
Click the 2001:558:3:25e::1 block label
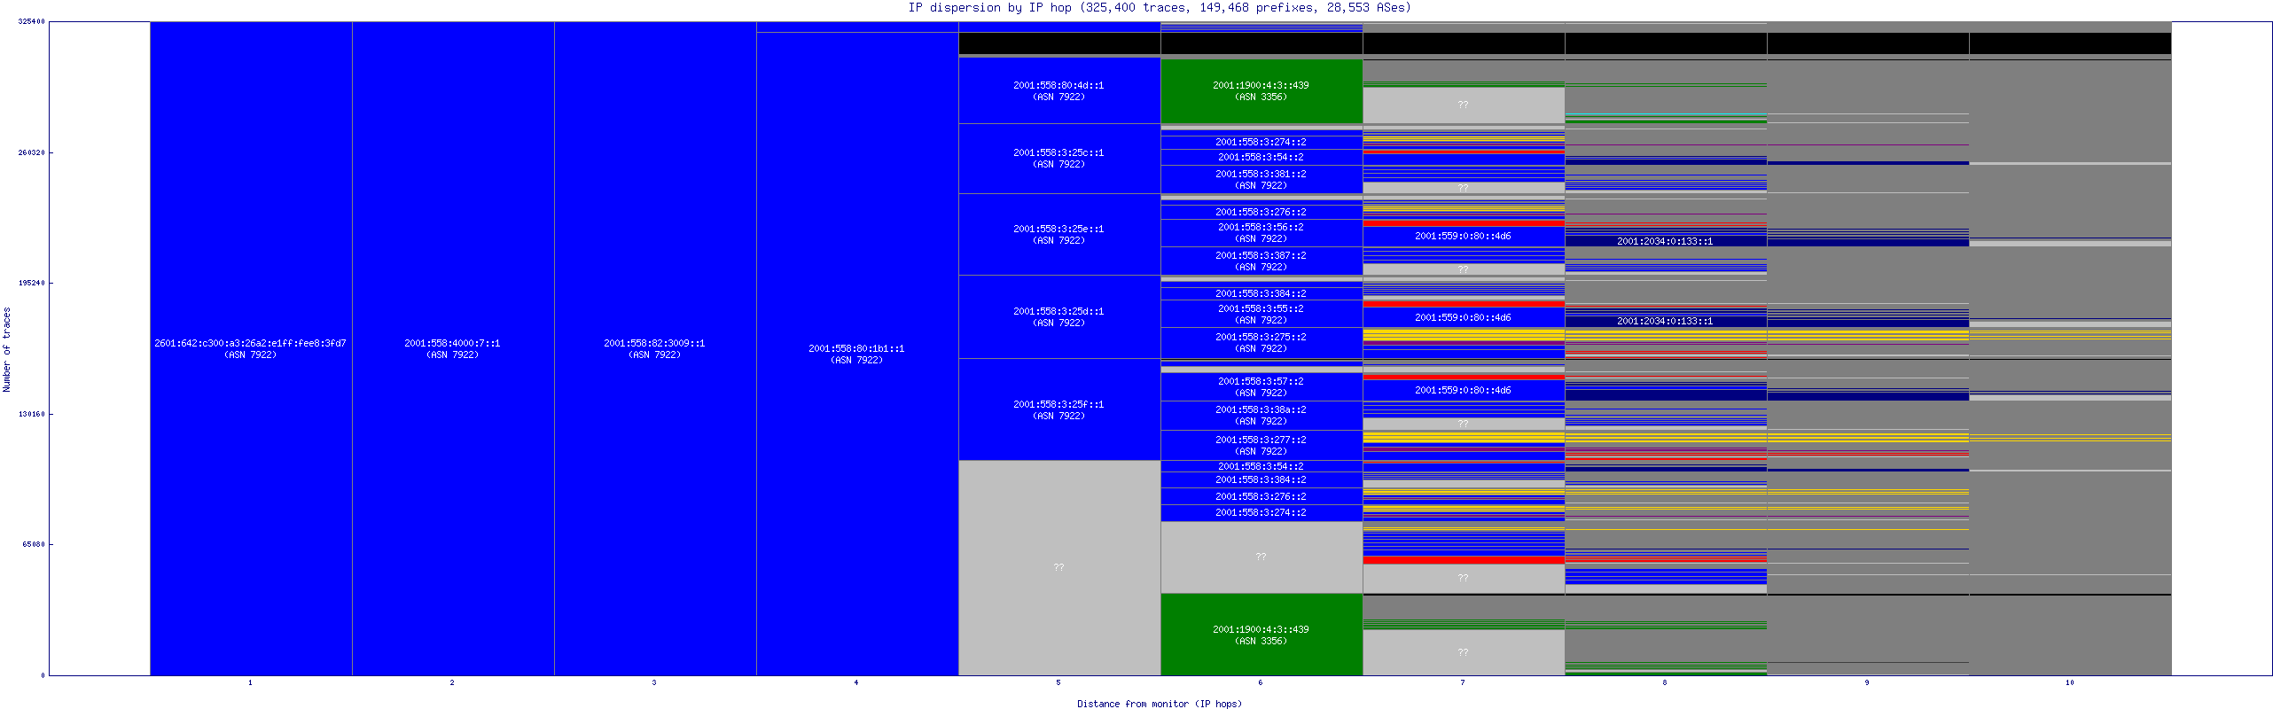coord(1058,235)
